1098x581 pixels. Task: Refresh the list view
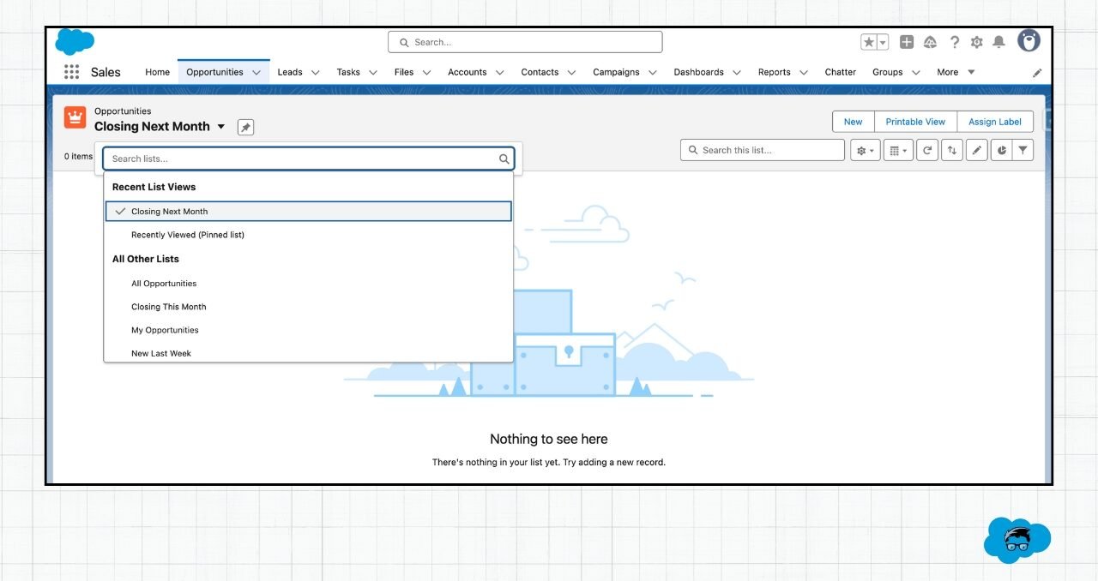pos(926,151)
